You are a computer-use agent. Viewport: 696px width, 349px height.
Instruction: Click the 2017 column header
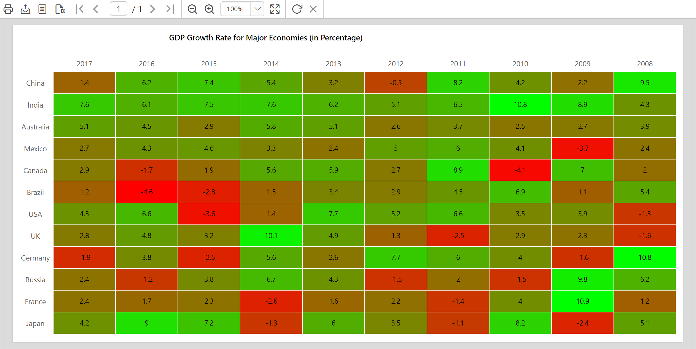84,64
